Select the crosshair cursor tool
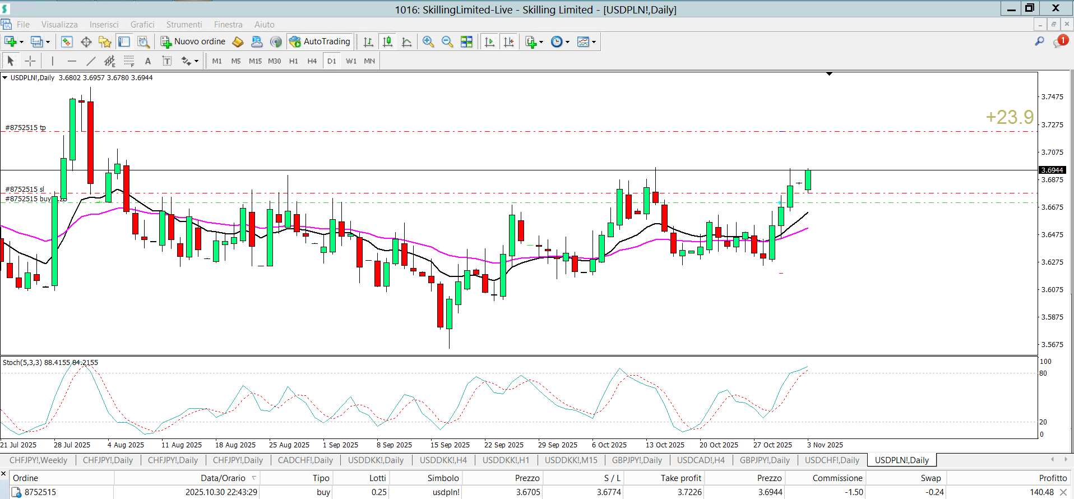The width and height of the screenshot is (1074, 499). coord(30,61)
